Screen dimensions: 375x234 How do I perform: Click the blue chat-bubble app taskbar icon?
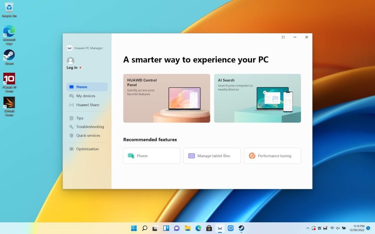point(231,228)
